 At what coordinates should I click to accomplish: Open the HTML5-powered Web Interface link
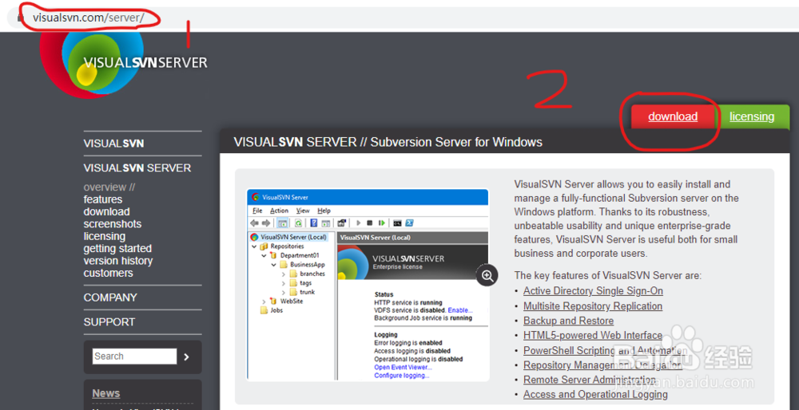(593, 336)
